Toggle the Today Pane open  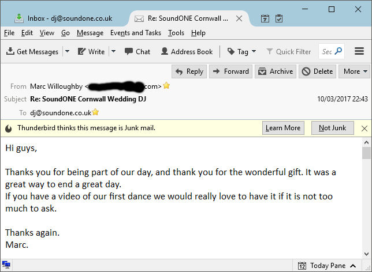pyautogui.click(x=327, y=266)
